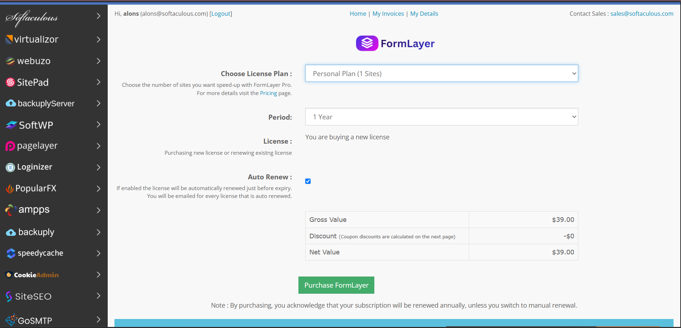681x328 pixels.
Task: Click the backuplyServer sidebar logo
Action: pos(40,103)
